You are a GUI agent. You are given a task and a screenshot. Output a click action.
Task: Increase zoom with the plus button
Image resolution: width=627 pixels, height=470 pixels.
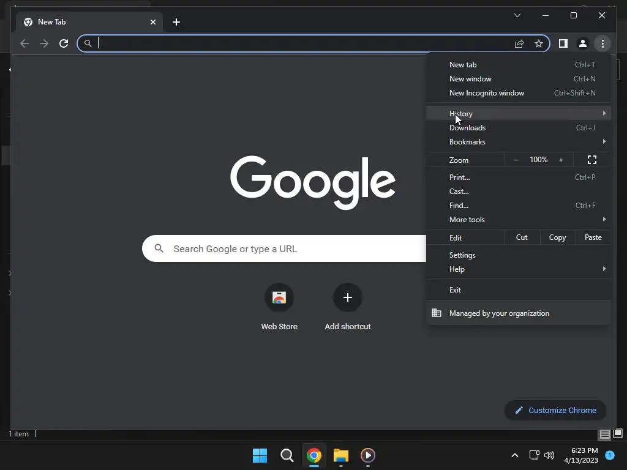pos(561,160)
